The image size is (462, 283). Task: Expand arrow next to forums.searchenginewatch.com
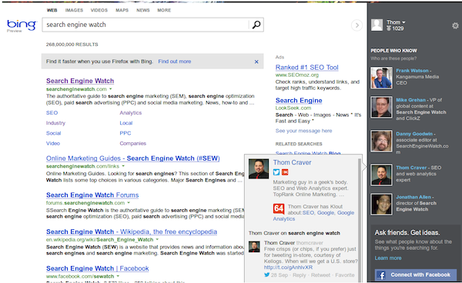click(x=129, y=203)
